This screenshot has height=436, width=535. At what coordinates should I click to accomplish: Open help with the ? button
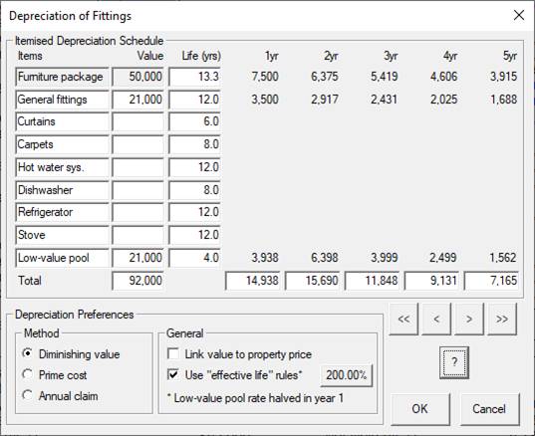454,362
